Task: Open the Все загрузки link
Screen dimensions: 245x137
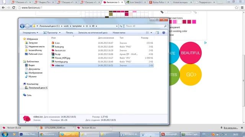Action: 230,128
